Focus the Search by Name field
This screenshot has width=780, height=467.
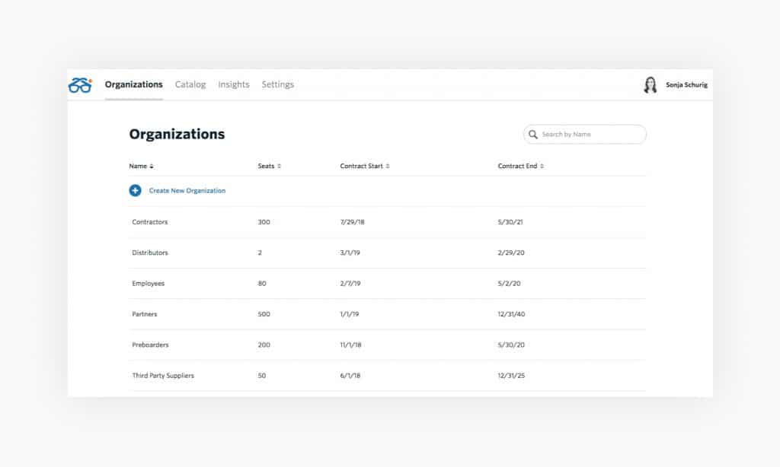[585, 134]
